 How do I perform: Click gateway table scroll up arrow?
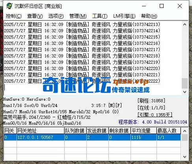click(185, 131)
